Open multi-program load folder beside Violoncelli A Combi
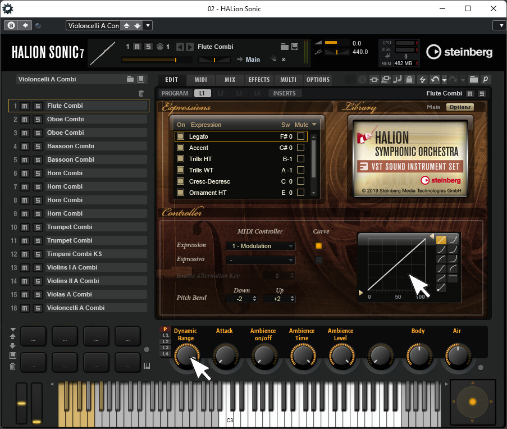 pyautogui.click(x=130, y=79)
